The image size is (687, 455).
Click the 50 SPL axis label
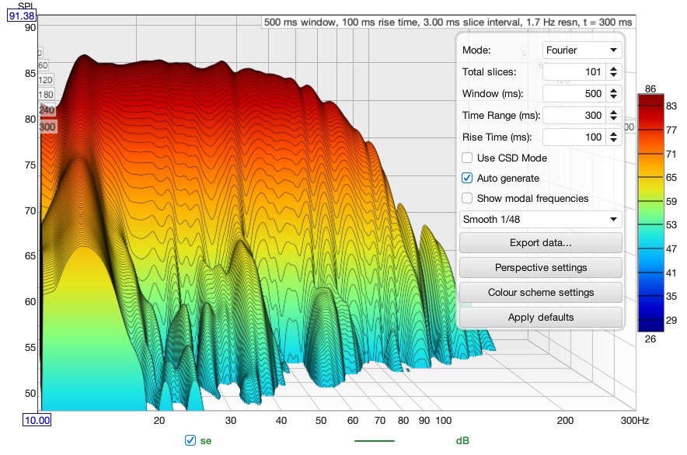click(x=30, y=393)
